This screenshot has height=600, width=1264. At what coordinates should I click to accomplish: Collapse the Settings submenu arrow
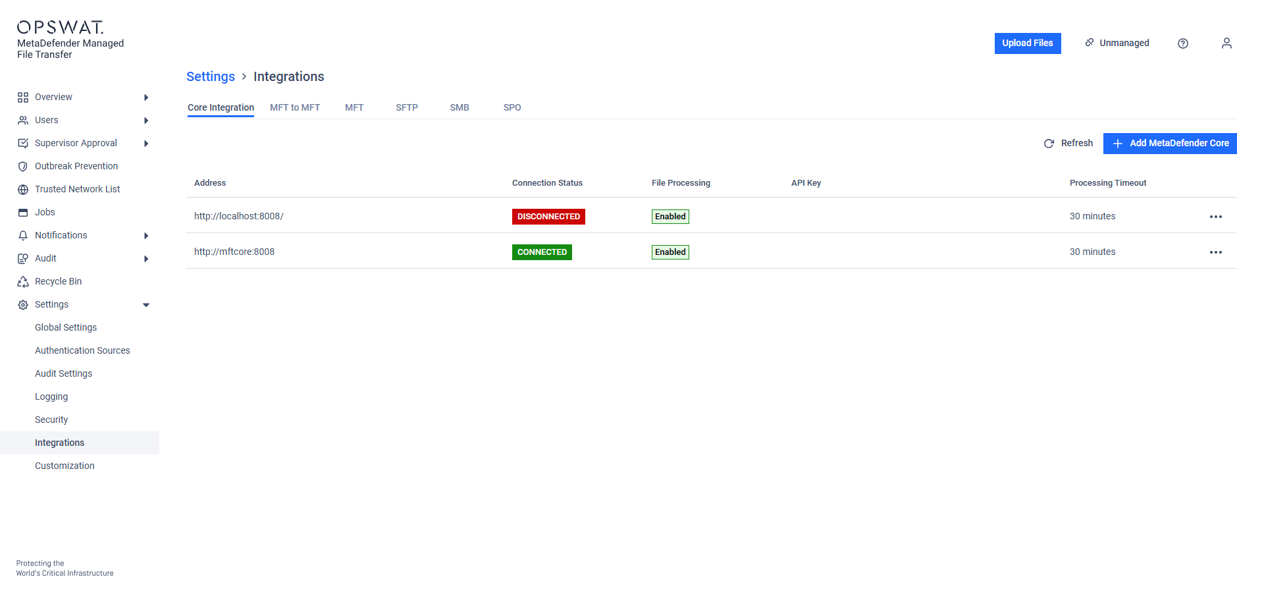tap(146, 305)
